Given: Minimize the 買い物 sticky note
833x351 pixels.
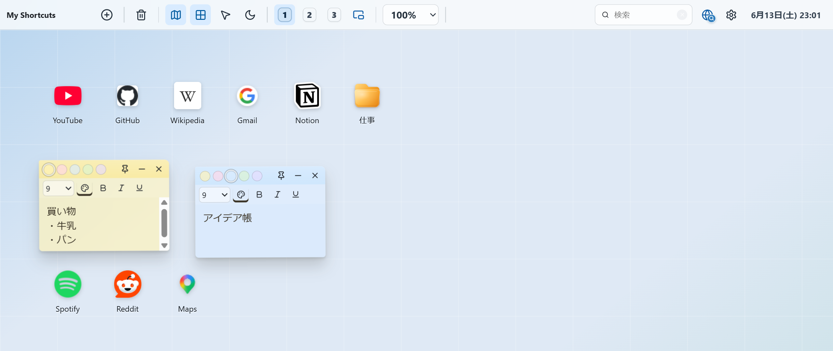Looking at the screenshot, I should pos(142,169).
